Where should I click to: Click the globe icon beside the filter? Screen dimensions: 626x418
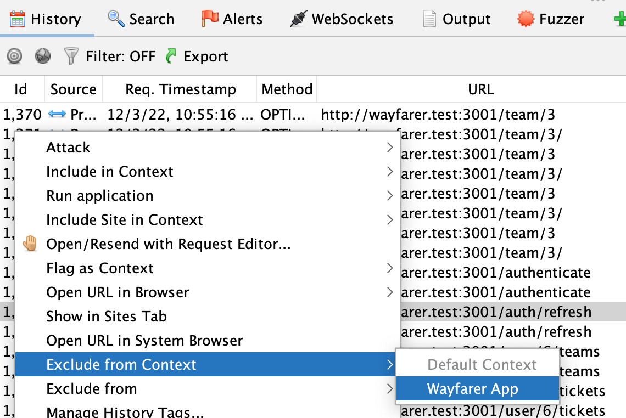tap(43, 57)
